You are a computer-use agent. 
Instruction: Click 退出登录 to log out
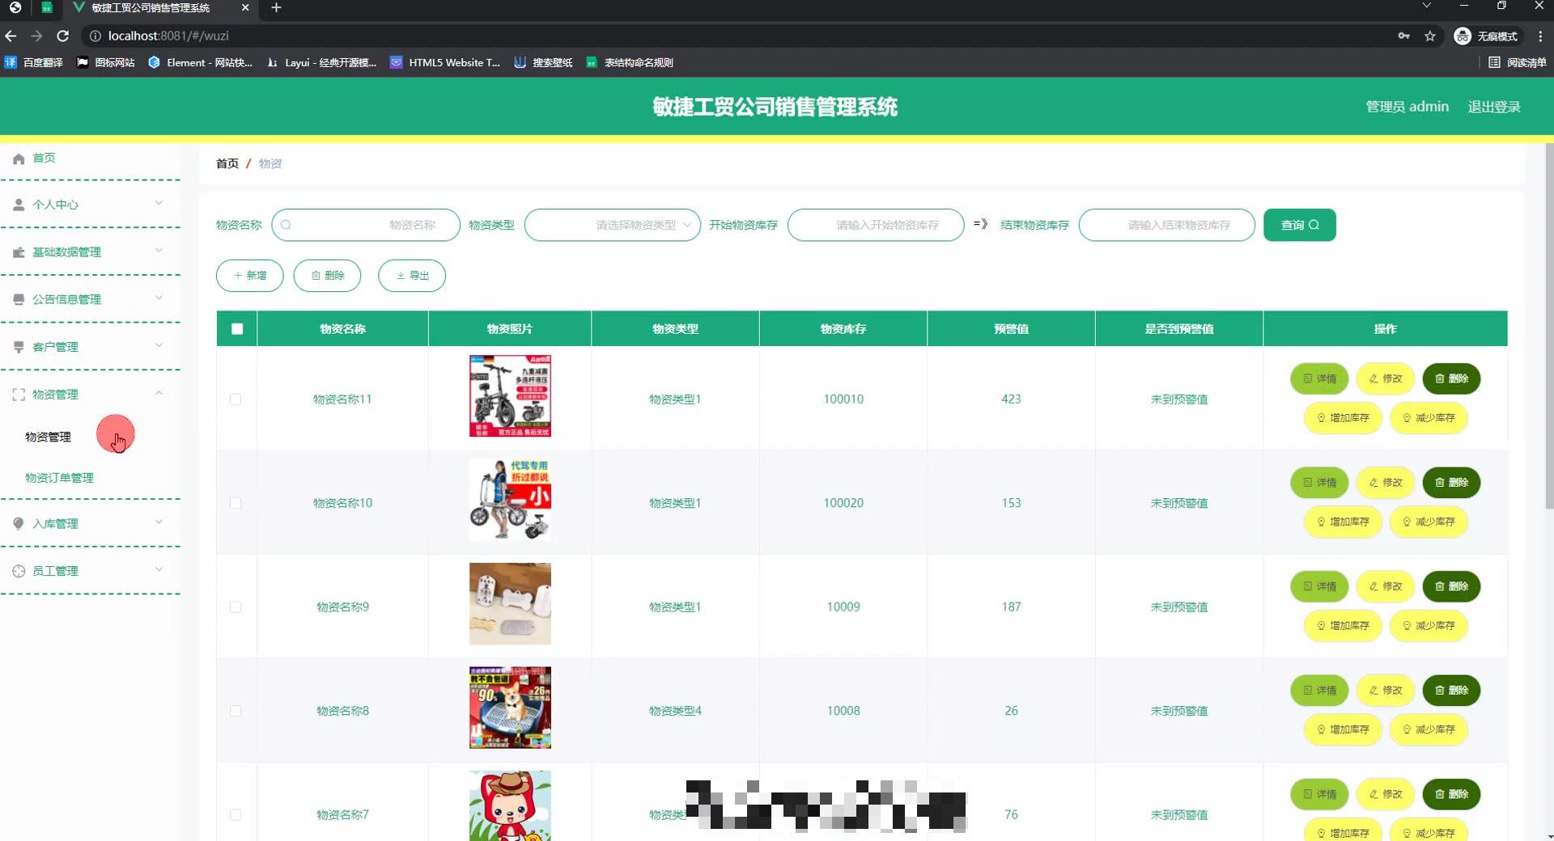tap(1494, 106)
